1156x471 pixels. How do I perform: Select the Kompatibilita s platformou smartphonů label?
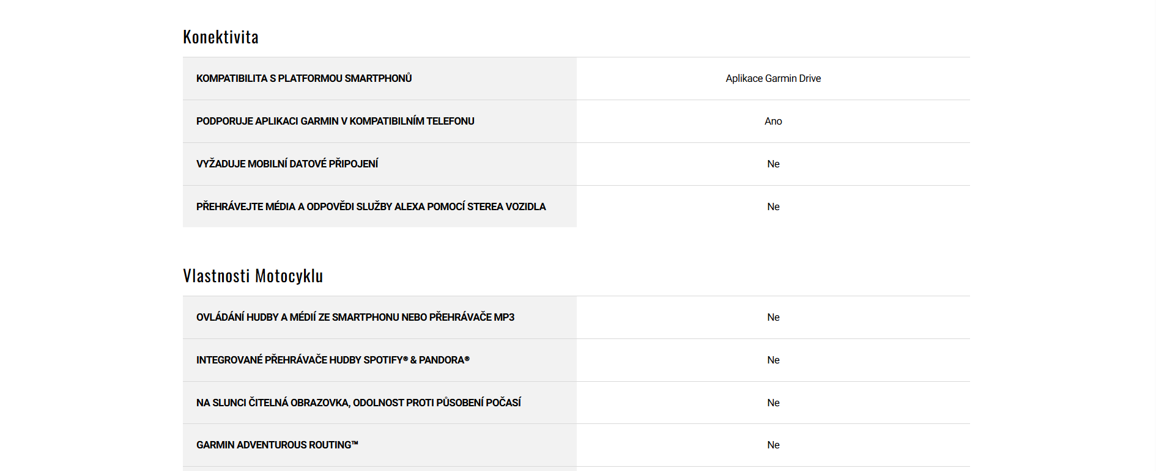[x=304, y=78]
